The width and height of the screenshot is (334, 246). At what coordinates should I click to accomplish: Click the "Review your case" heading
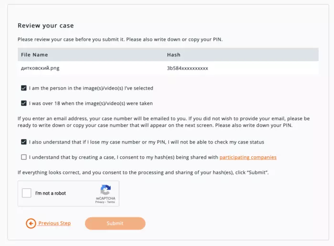[x=46, y=25]
